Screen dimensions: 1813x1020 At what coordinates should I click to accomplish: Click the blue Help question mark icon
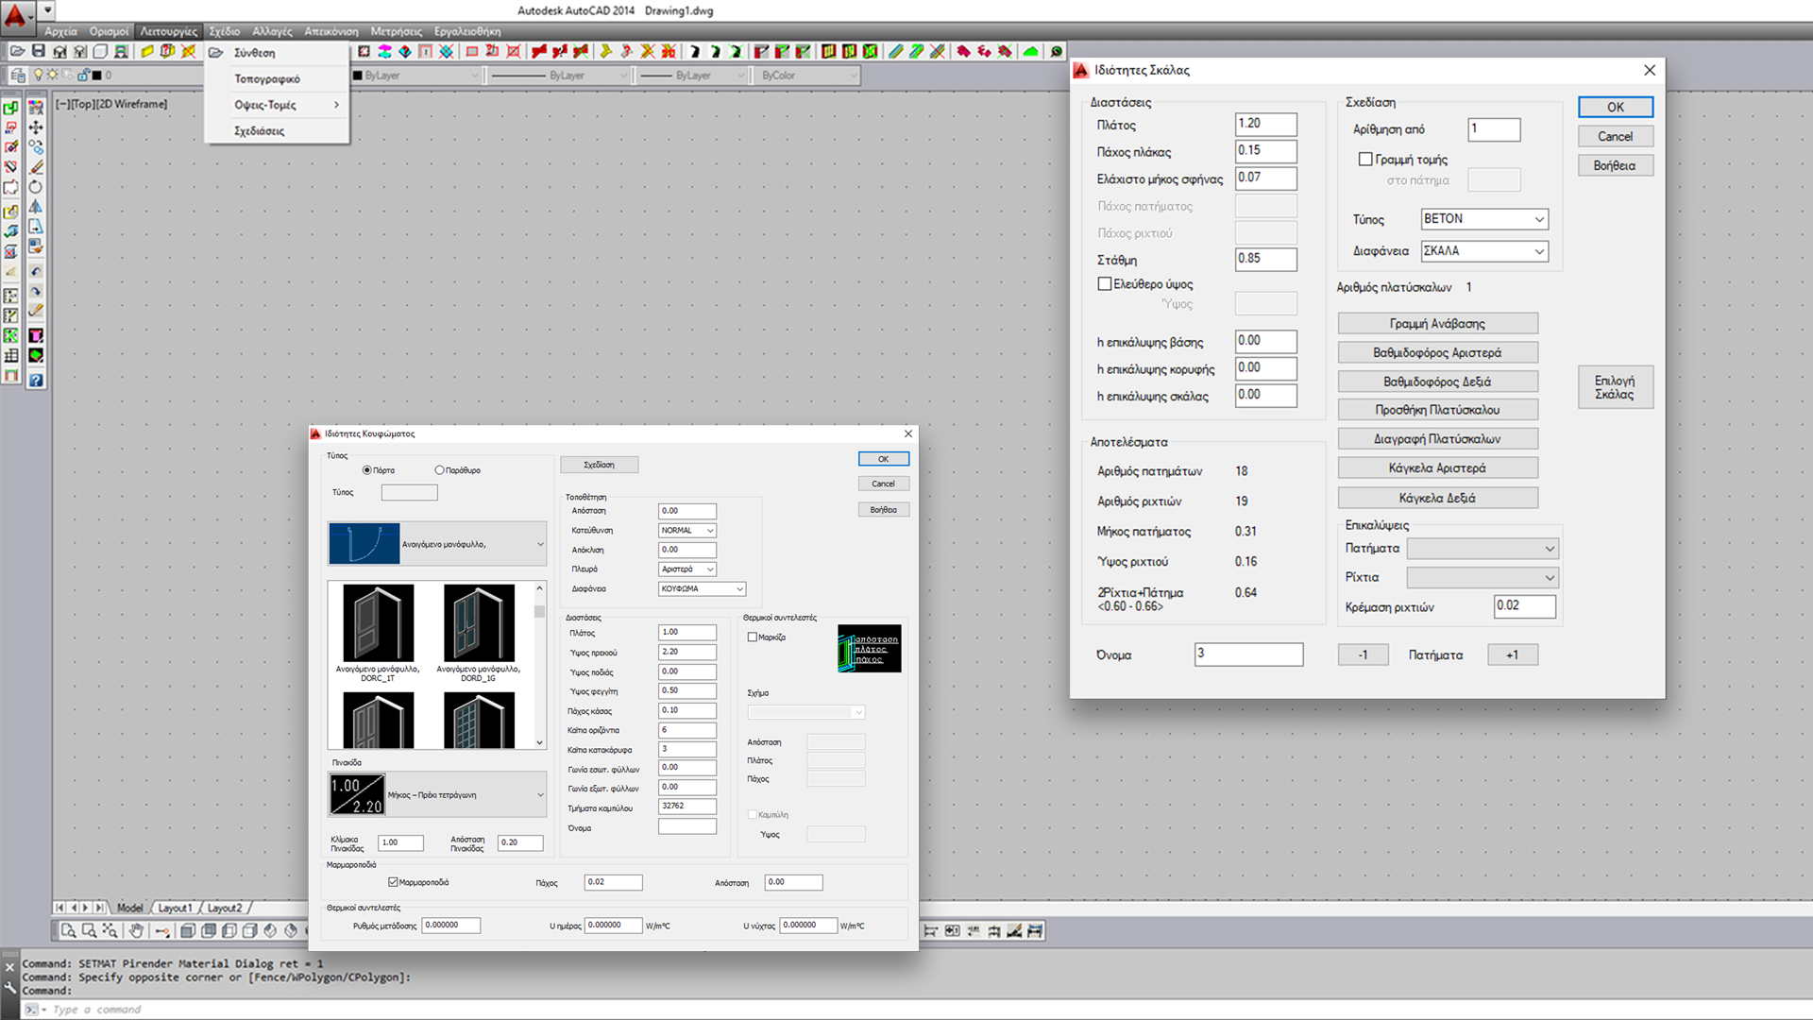[x=36, y=381]
